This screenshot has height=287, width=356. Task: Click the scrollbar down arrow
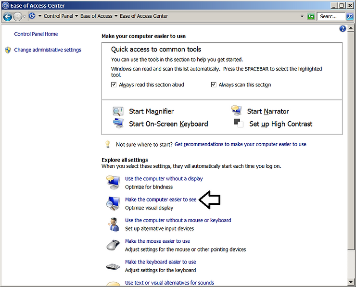(351, 282)
